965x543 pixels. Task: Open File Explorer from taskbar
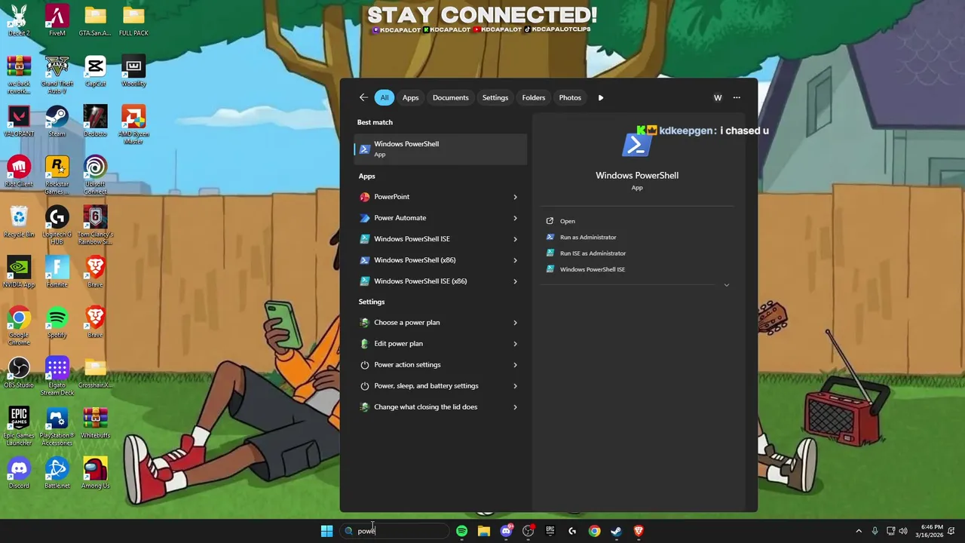[x=484, y=531]
